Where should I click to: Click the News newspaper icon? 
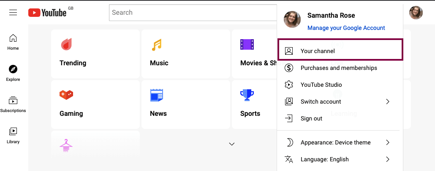point(156,95)
